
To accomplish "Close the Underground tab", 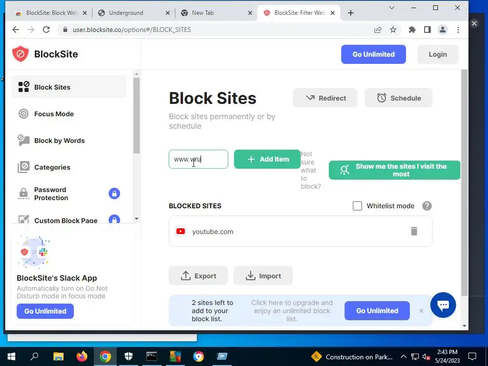I will click(167, 13).
